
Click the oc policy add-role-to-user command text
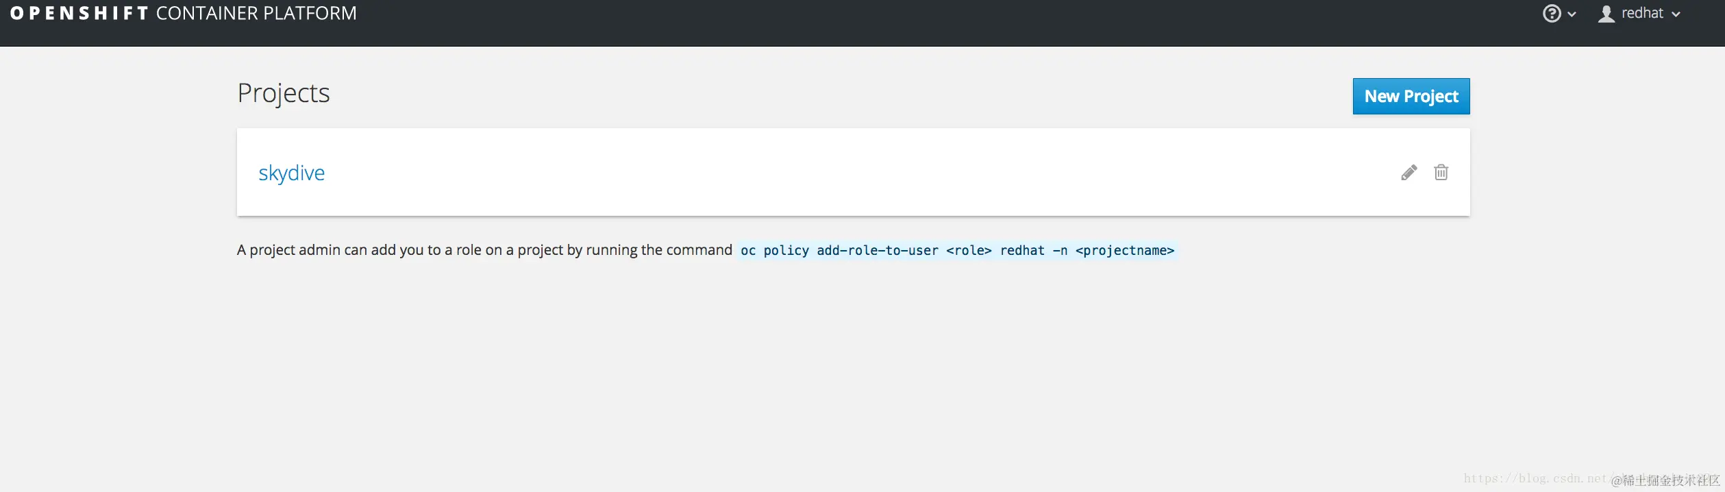click(x=957, y=251)
